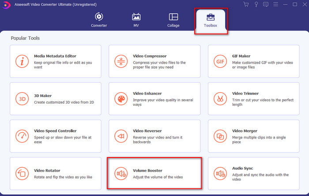Click the Audio Sync icon

220,173
